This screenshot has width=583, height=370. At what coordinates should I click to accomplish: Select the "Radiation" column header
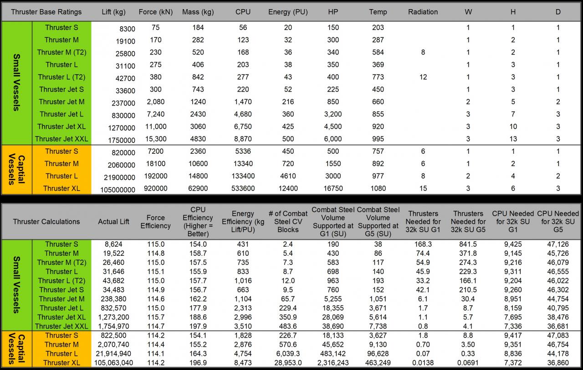(x=423, y=12)
